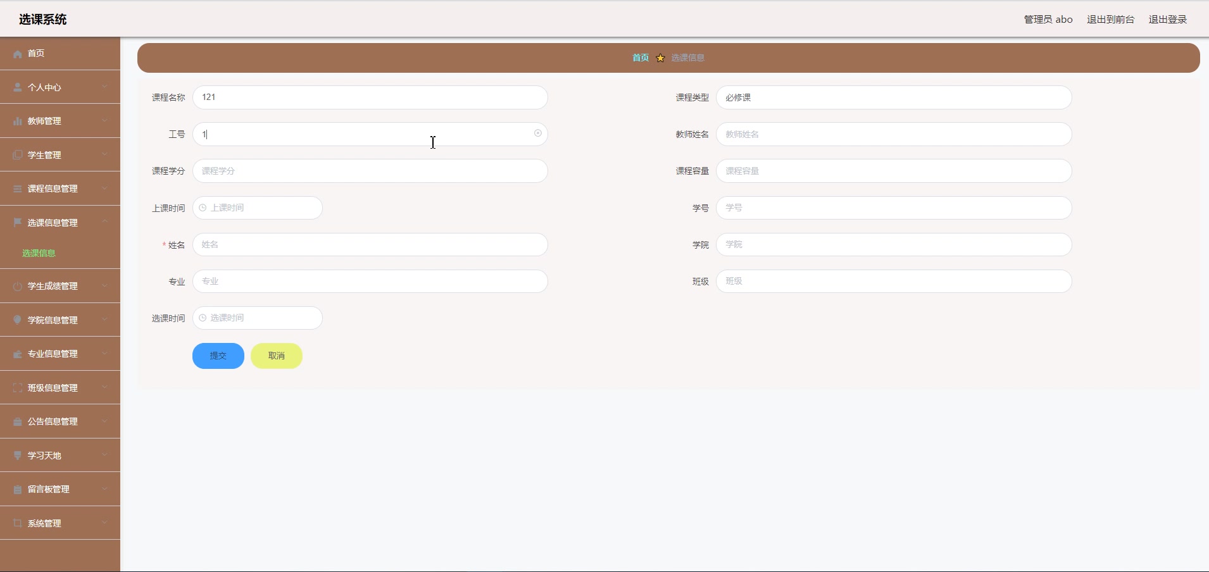
Task: Select 退出到前台 in the top bar
Action: point(1110,19)
